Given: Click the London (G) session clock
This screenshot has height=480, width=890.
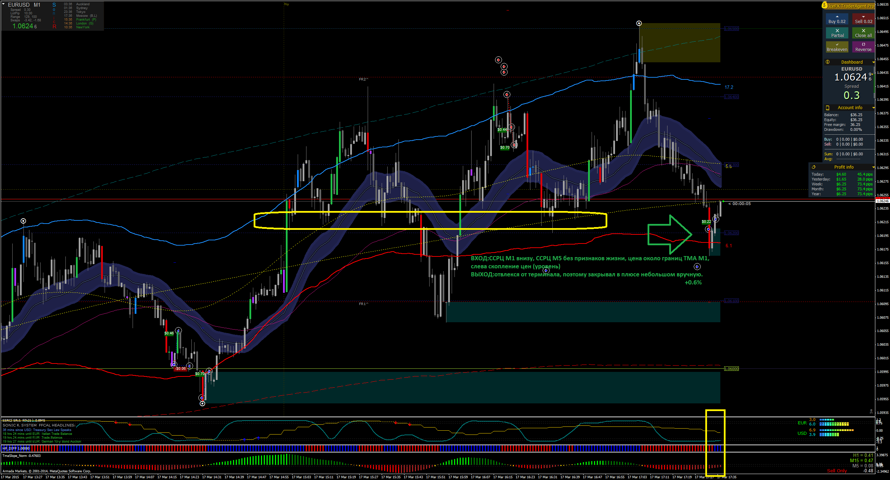Looking at the screenshot, I should click(79, 23).
